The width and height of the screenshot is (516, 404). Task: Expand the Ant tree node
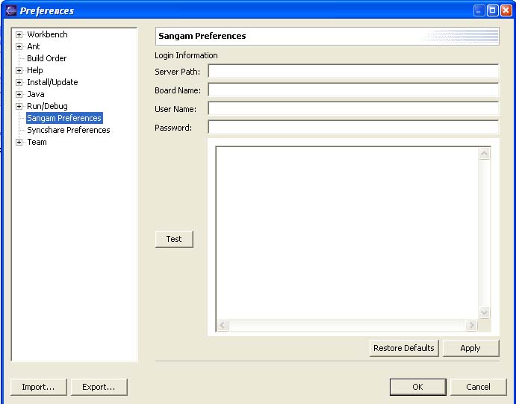point(19,46)
